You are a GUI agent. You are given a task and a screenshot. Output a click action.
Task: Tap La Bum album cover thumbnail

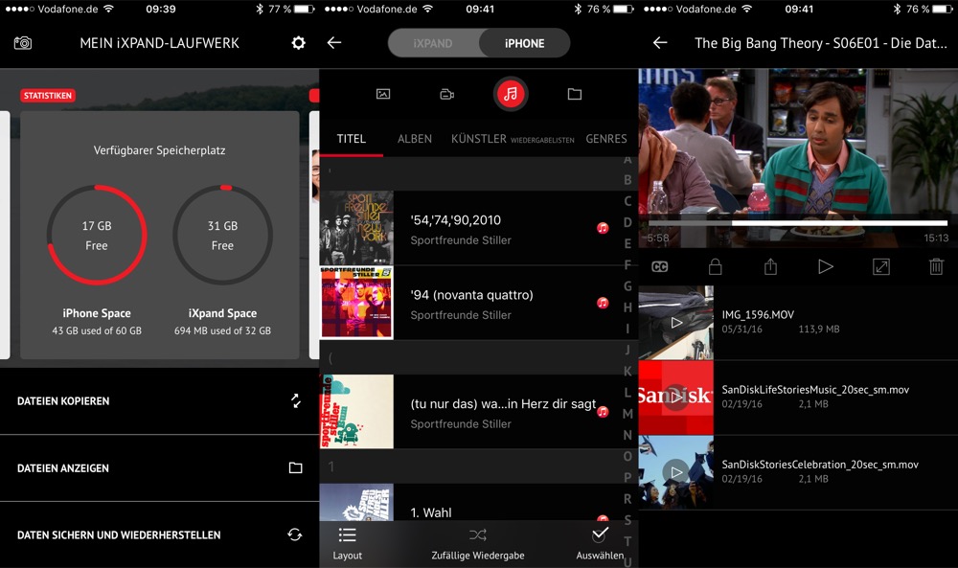coord(356,412)
